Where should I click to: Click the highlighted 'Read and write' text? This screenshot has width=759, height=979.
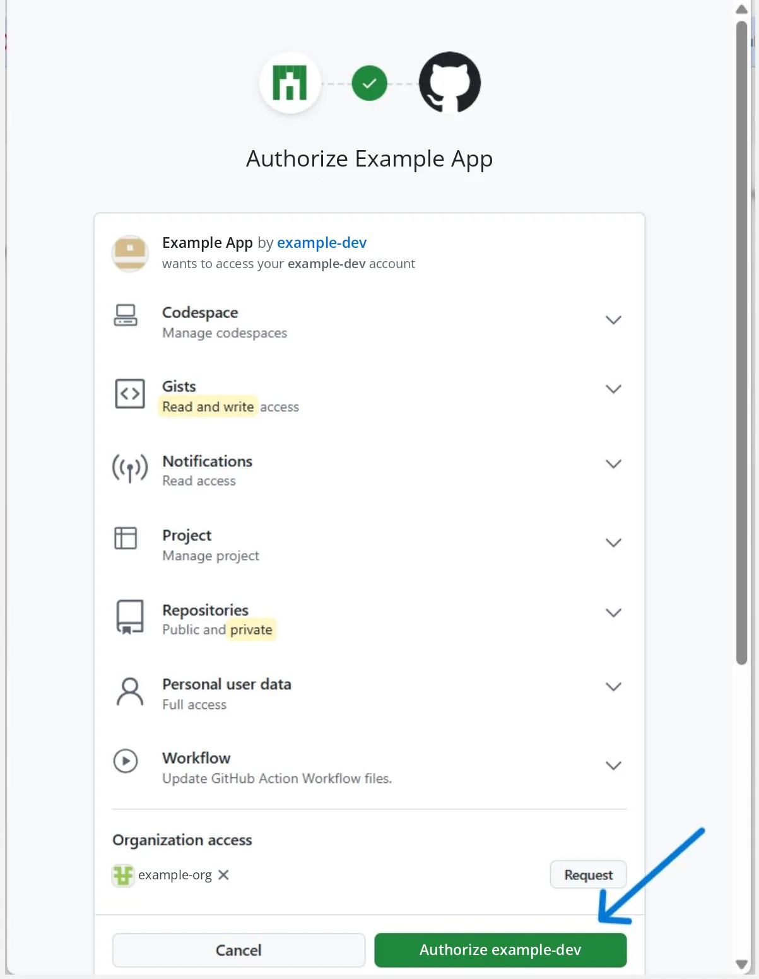tap(208, 407)
